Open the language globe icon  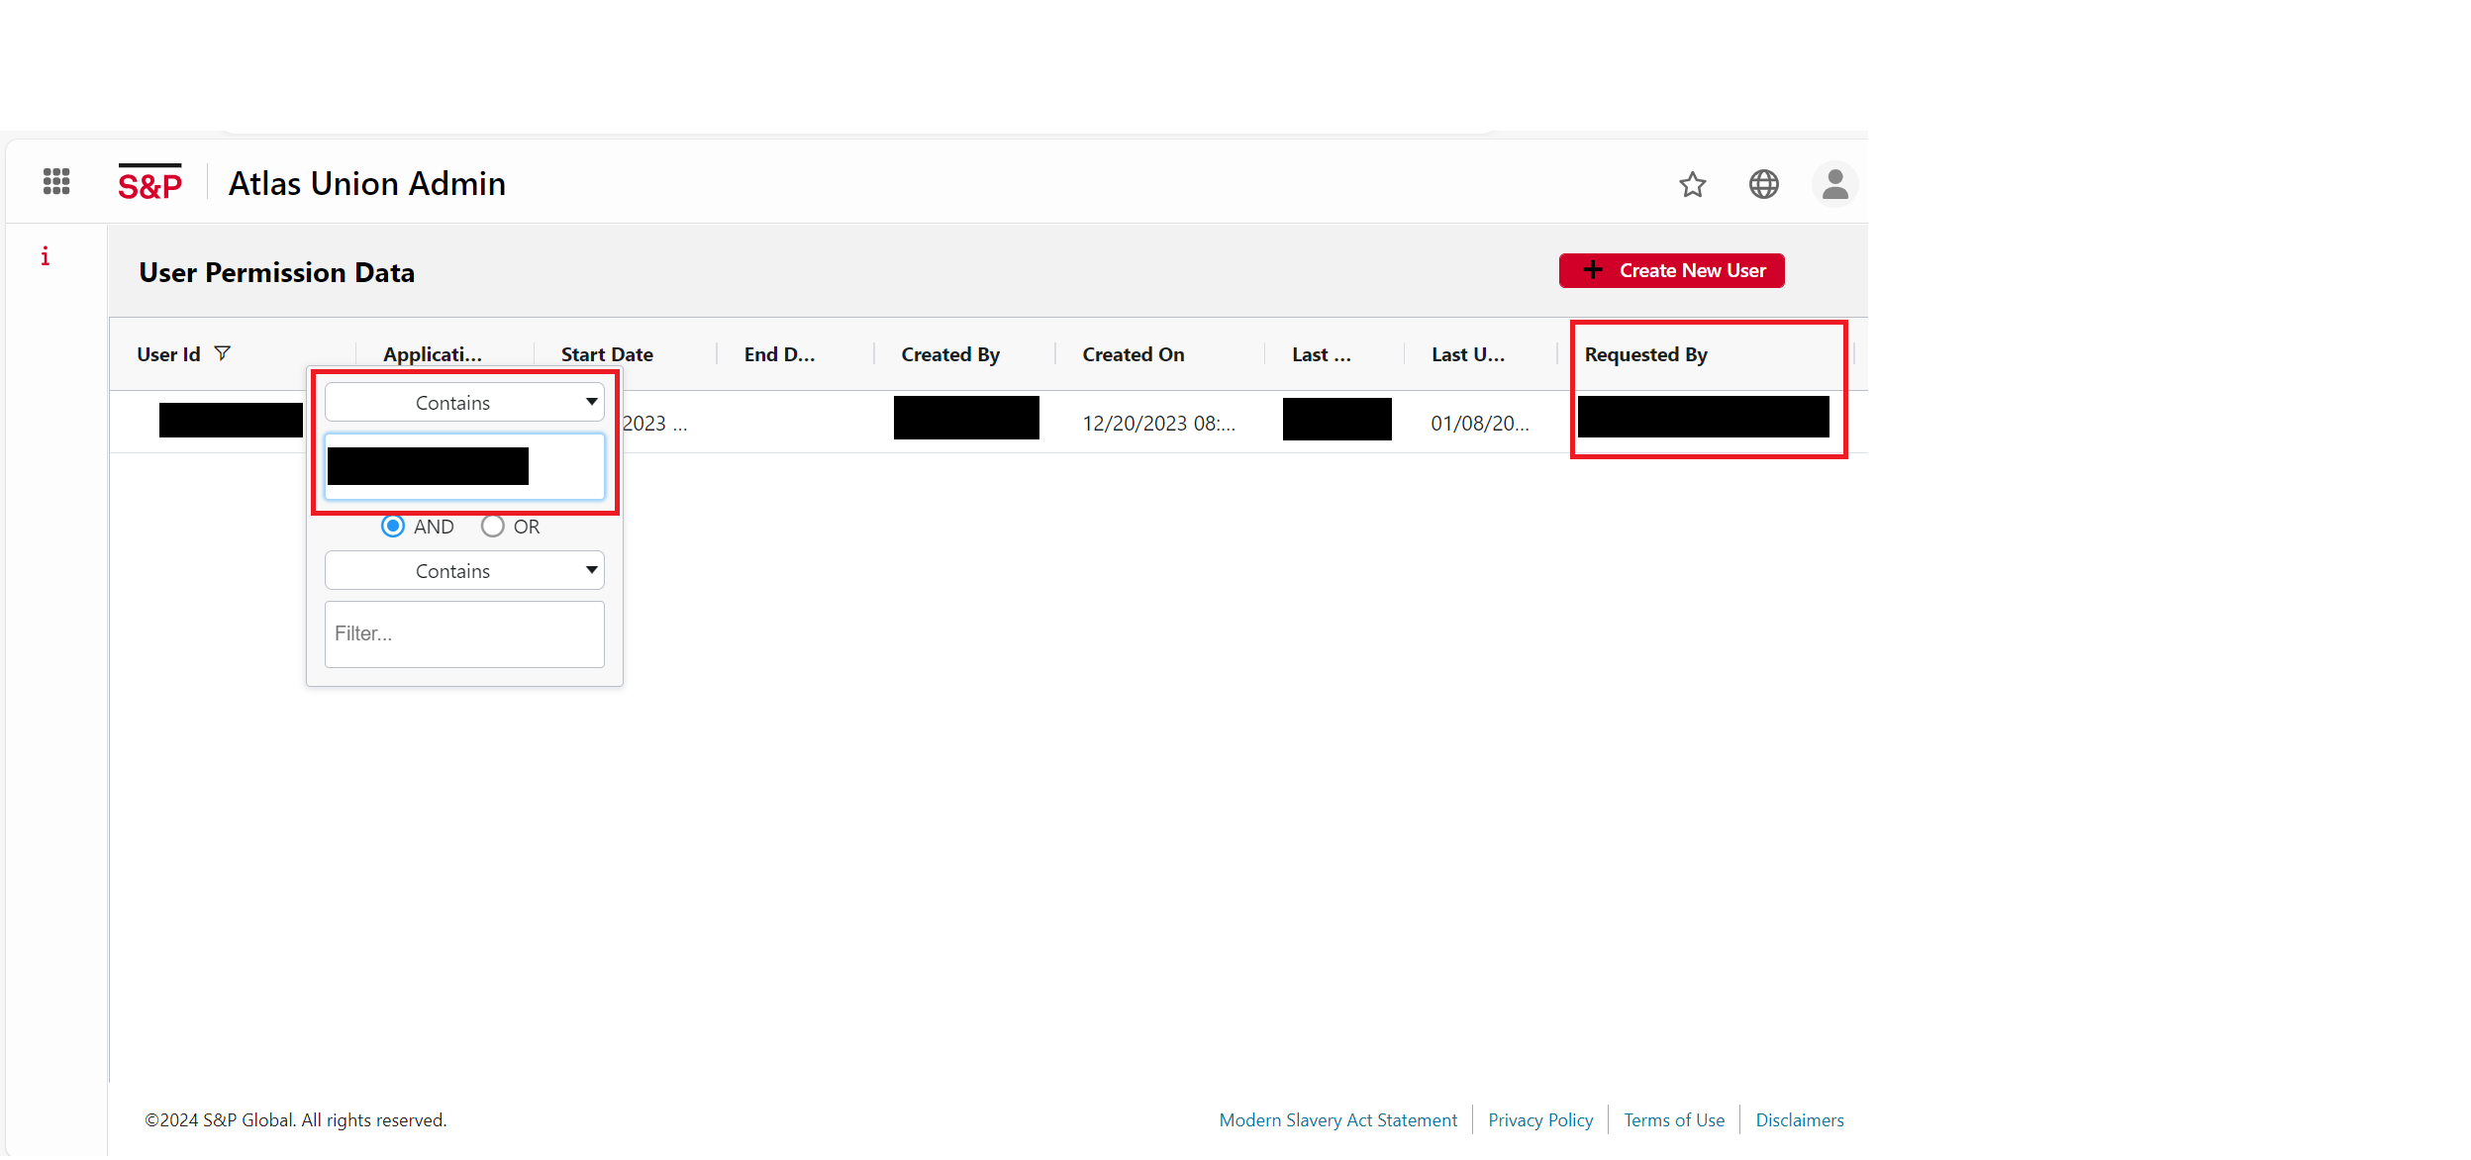[1763, 184]
